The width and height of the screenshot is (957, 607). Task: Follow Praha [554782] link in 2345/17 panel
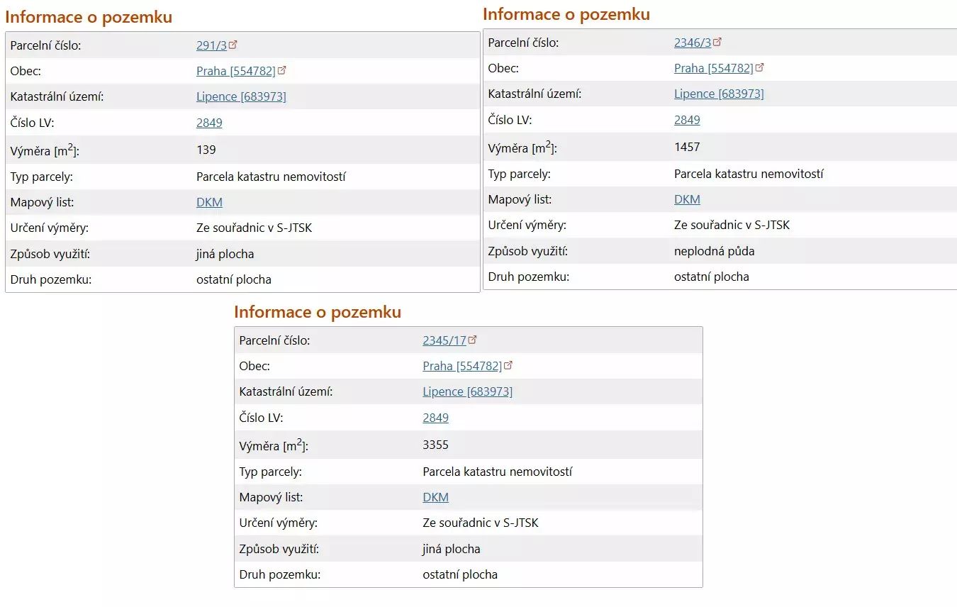tap(462, 366)
